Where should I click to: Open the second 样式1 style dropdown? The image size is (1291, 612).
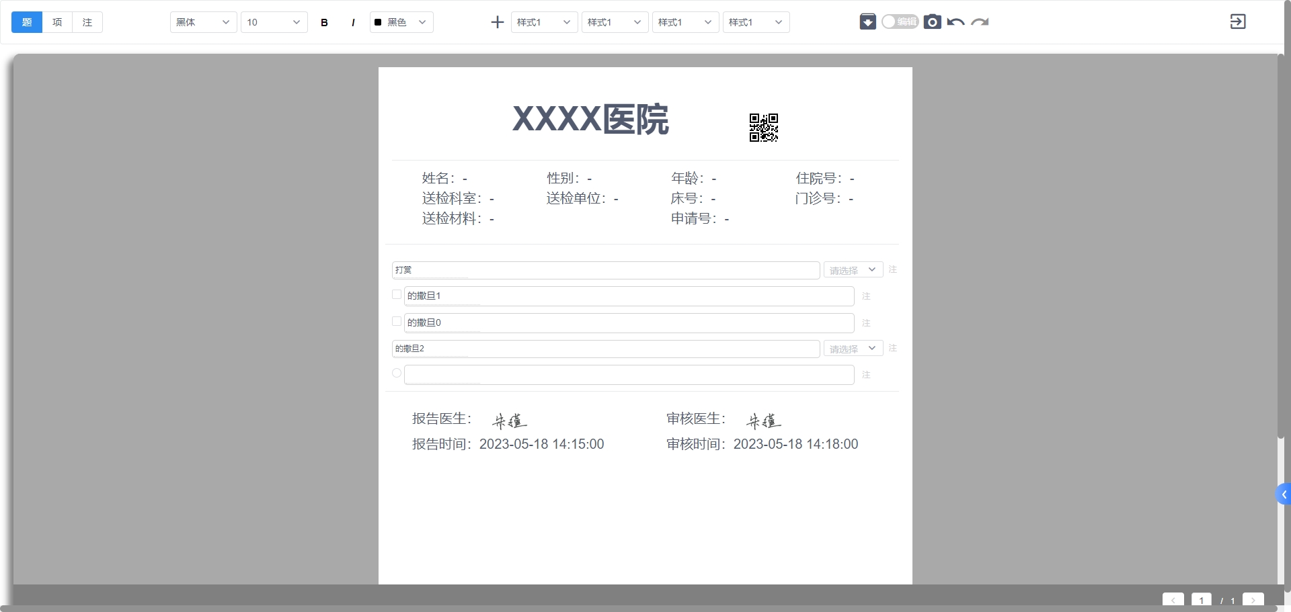click(x=615, y=22)
